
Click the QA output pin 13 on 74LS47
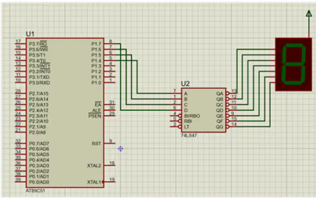click(x=232, y=93)
